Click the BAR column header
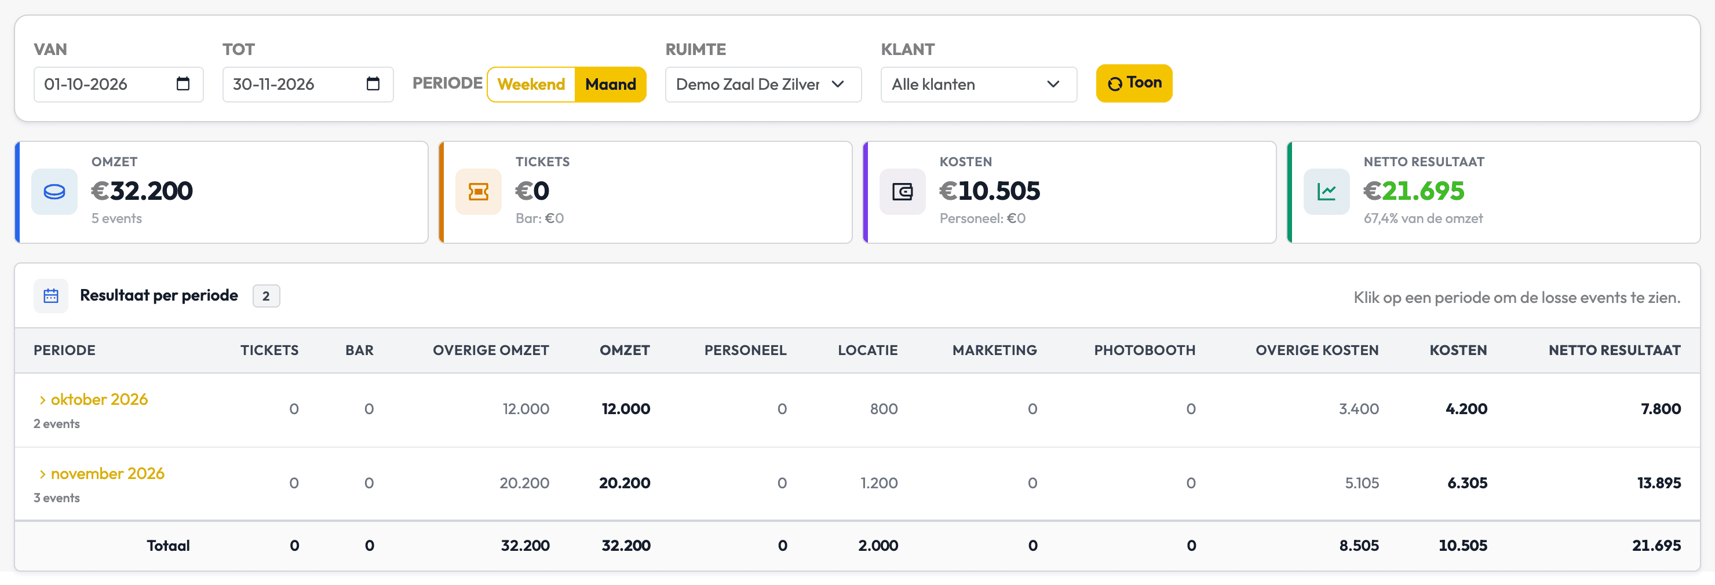 coord(359,350)
